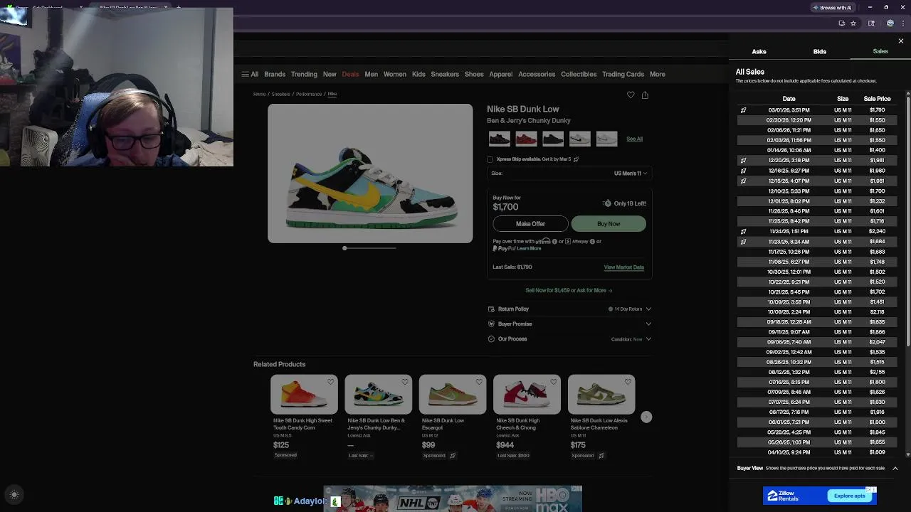Image resolution: width=911 pixels, height=512 pixels.
Task: Open the Deals menu item
Action: point(350,74)
